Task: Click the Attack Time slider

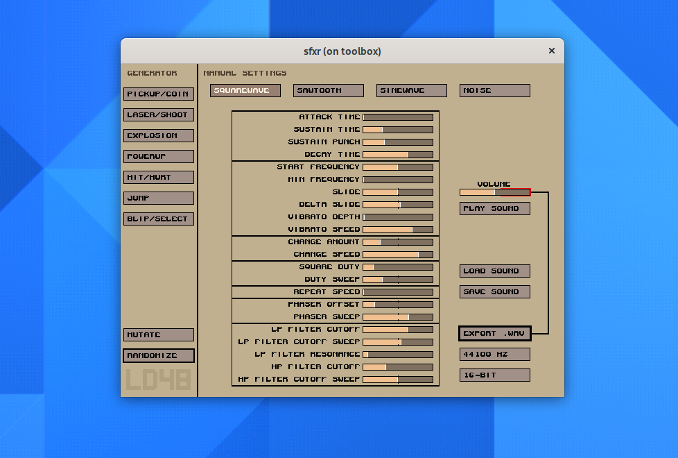Action: (398, 117)
